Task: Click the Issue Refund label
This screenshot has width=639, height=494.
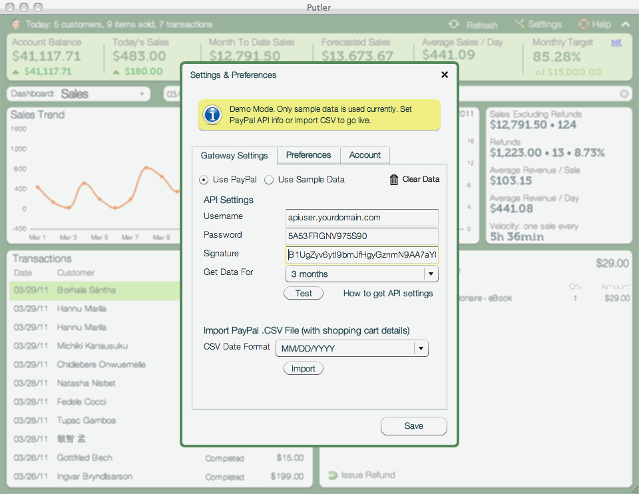Action: coord(368,475)
